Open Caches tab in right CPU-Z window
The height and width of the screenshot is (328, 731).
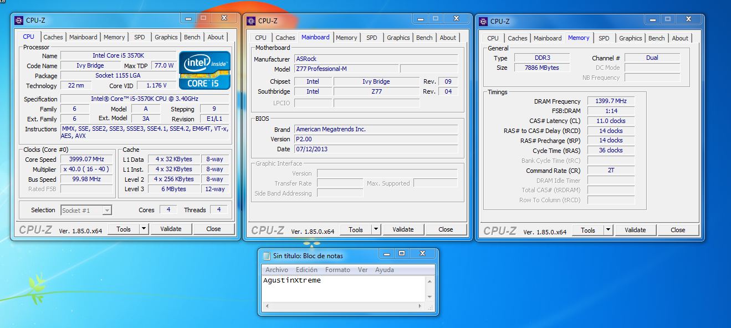click(518, 38)
